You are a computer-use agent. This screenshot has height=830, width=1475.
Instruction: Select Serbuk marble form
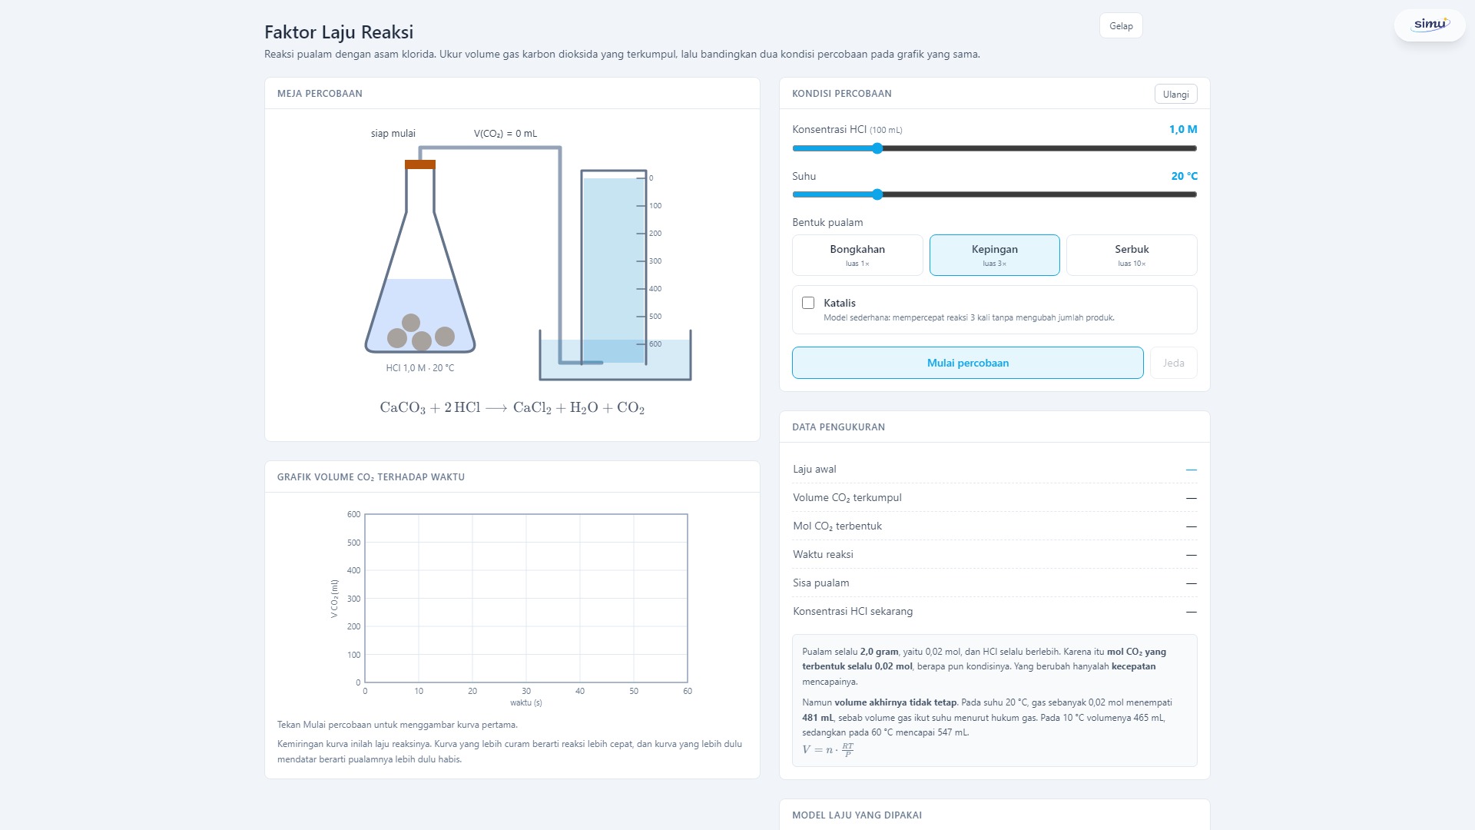tap(1132, 255)
